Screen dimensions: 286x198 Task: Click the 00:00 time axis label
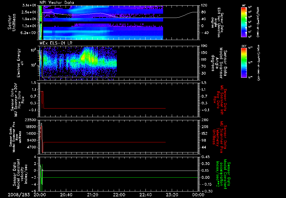tap(198, 195)
